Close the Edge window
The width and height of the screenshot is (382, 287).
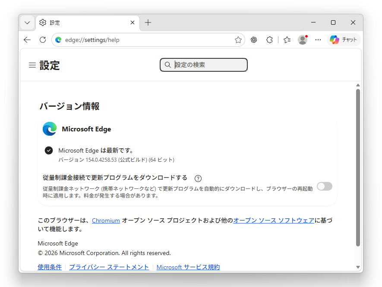[353, 22]
